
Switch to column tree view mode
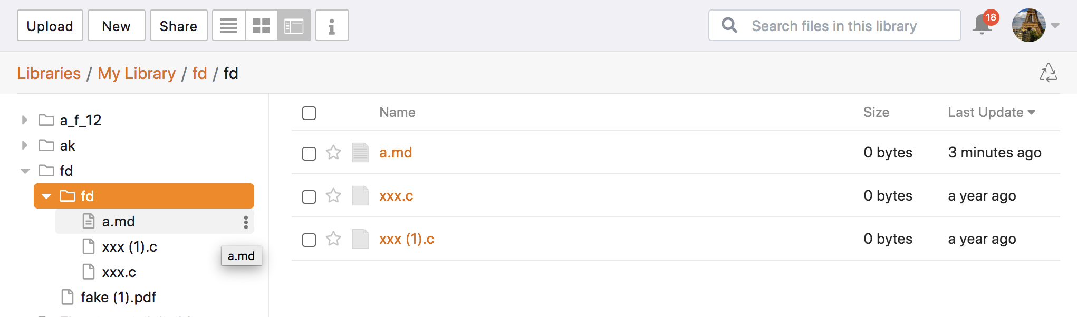click(x=294, y=25)
